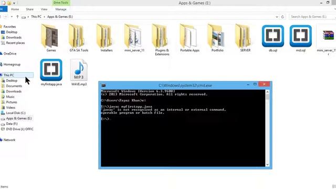
Task: Open the View ribbon tab
Action: coord(44,9)
